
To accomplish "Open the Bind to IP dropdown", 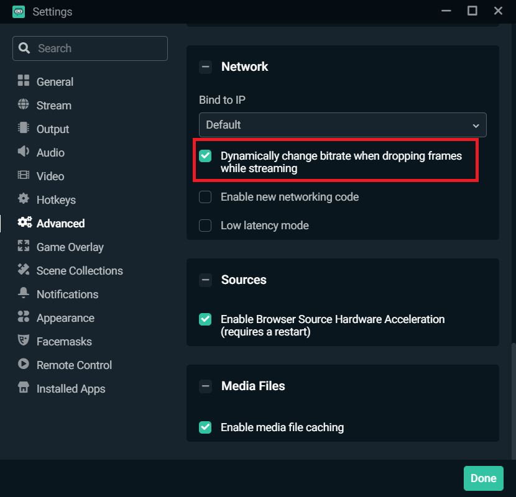I will 343,125.
